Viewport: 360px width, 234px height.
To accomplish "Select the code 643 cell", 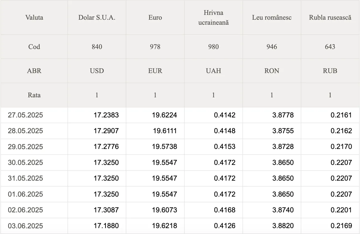I will pyautogui.click(x=330, y=47).
